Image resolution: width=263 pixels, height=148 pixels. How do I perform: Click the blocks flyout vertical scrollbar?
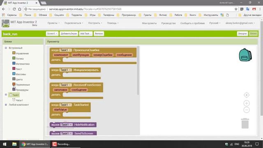138,70
